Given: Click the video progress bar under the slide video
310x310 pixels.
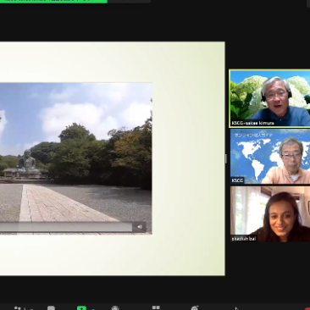Looking at the screenshot, I should click(66, 227).
